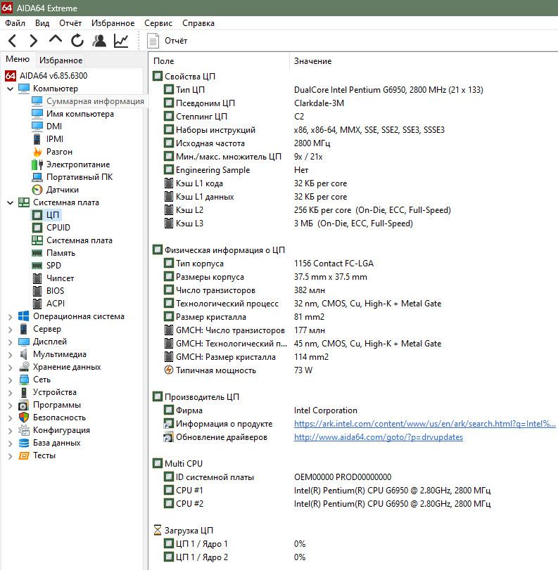Open the Избранное menu in menu bar

pyautogui.click(x=113, y=23)
